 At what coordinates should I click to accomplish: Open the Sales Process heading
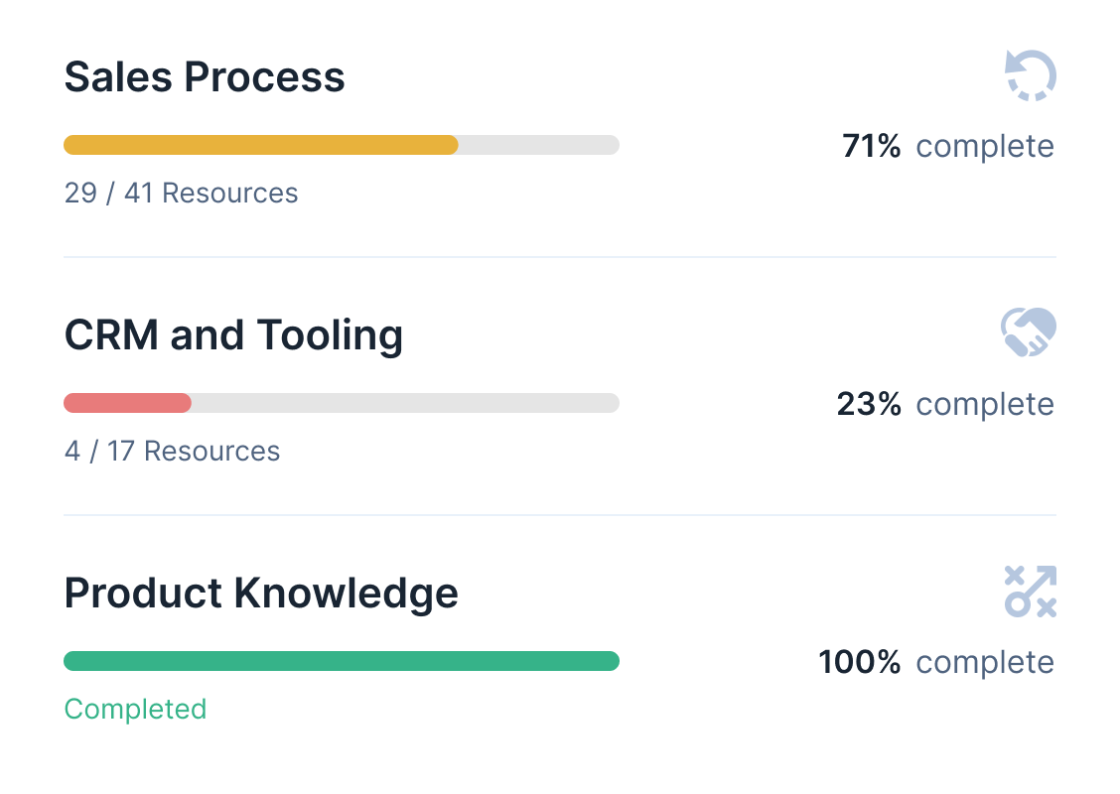coord(205,77)
